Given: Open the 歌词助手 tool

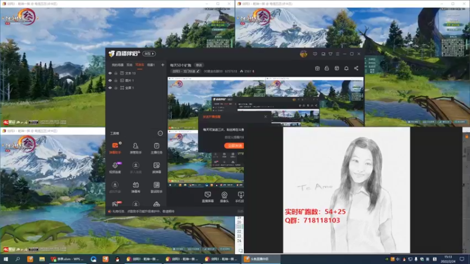Looking at the screenshot, I should click(156, 187).
